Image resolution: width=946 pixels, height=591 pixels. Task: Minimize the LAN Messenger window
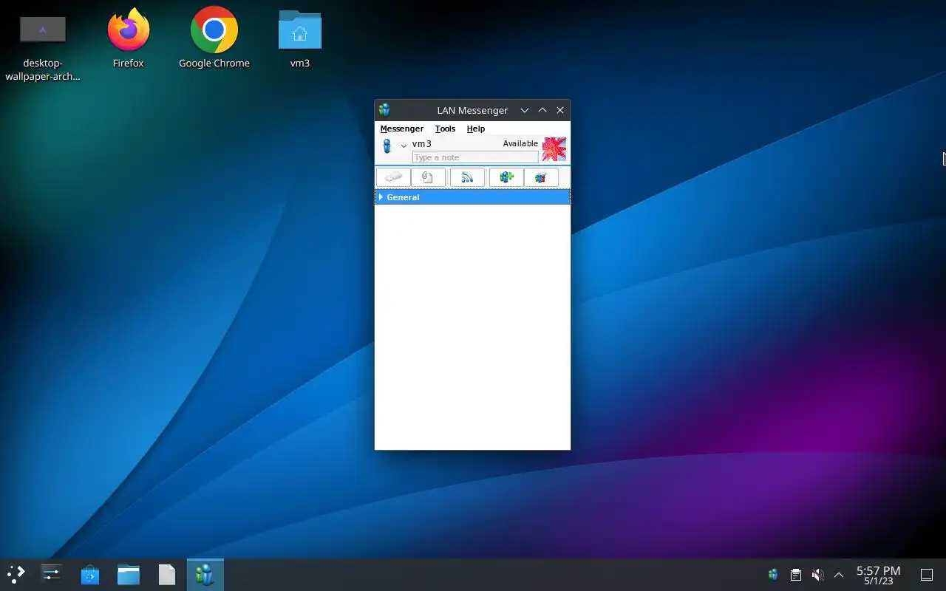click(x=525, y=110)
